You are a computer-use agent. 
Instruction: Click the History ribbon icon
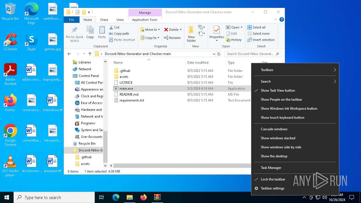point(234,40)
